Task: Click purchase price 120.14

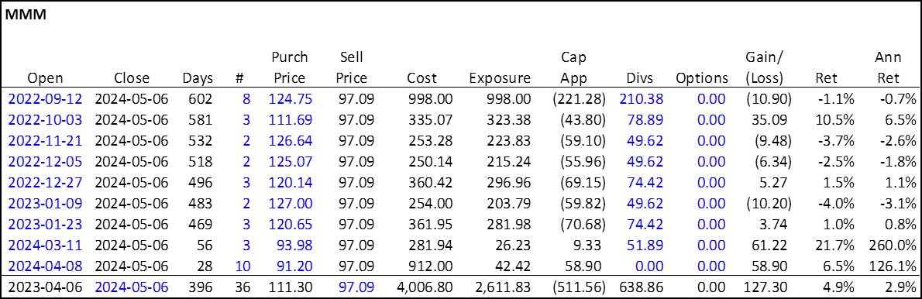Action: [291, 183]
